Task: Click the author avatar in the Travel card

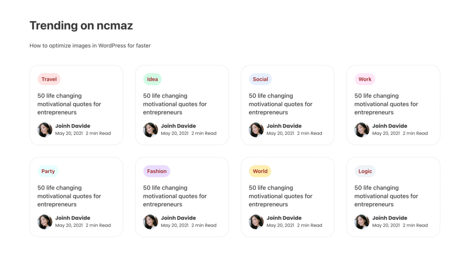Action: click(x=45, y=130)
